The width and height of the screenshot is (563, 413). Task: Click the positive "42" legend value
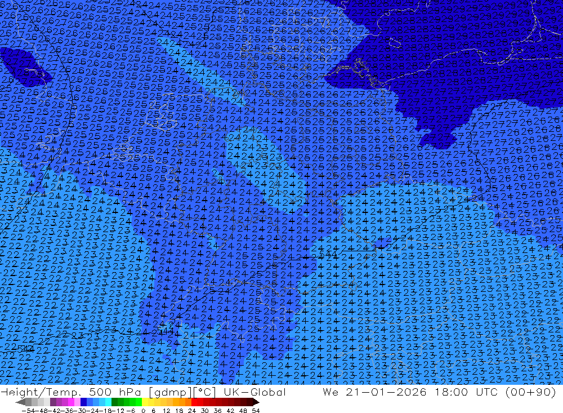pyautogui.click(x=230, y=411)
